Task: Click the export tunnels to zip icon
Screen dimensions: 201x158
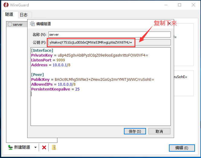Action: [54, 147]
